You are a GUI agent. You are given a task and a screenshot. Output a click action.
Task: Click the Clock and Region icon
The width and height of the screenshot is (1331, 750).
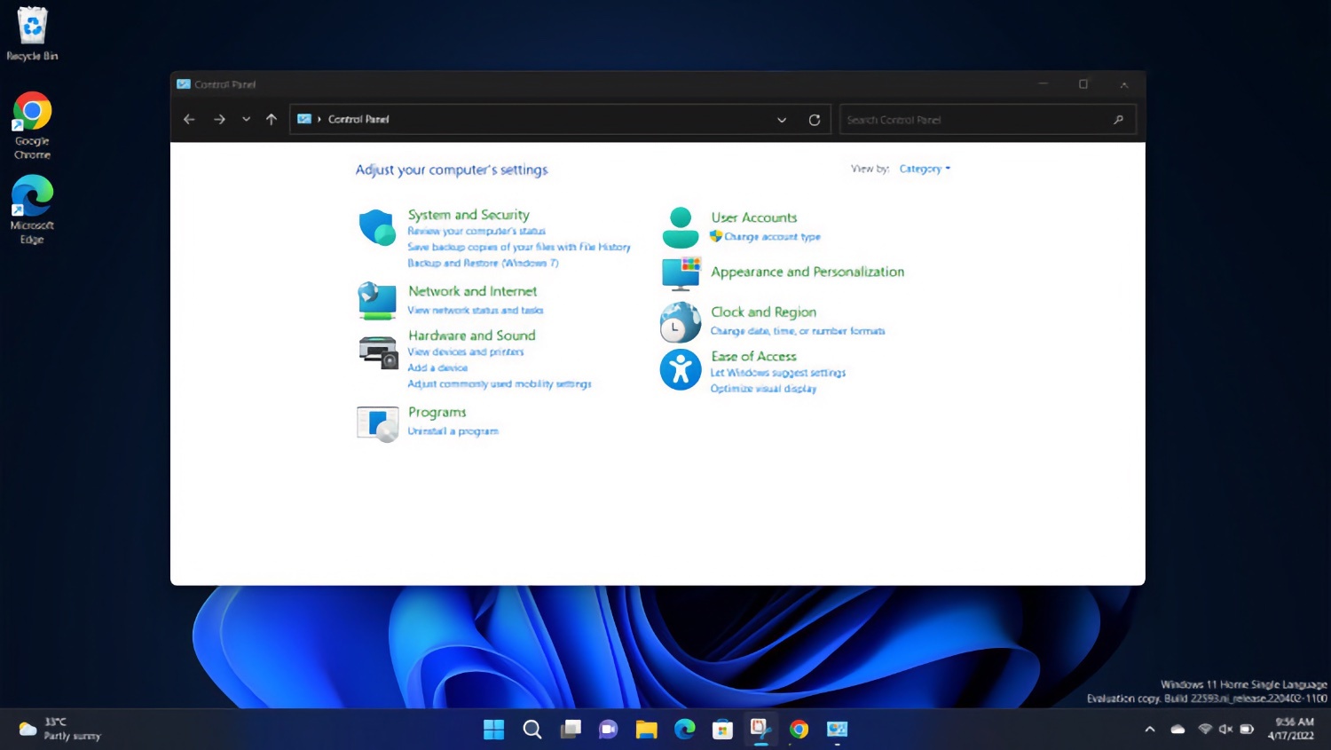coord(681,322)
